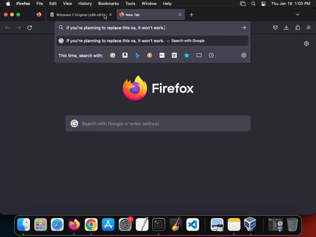316x237 pixels.
Task: Open the View menu
Action: (x=68, y=3)
